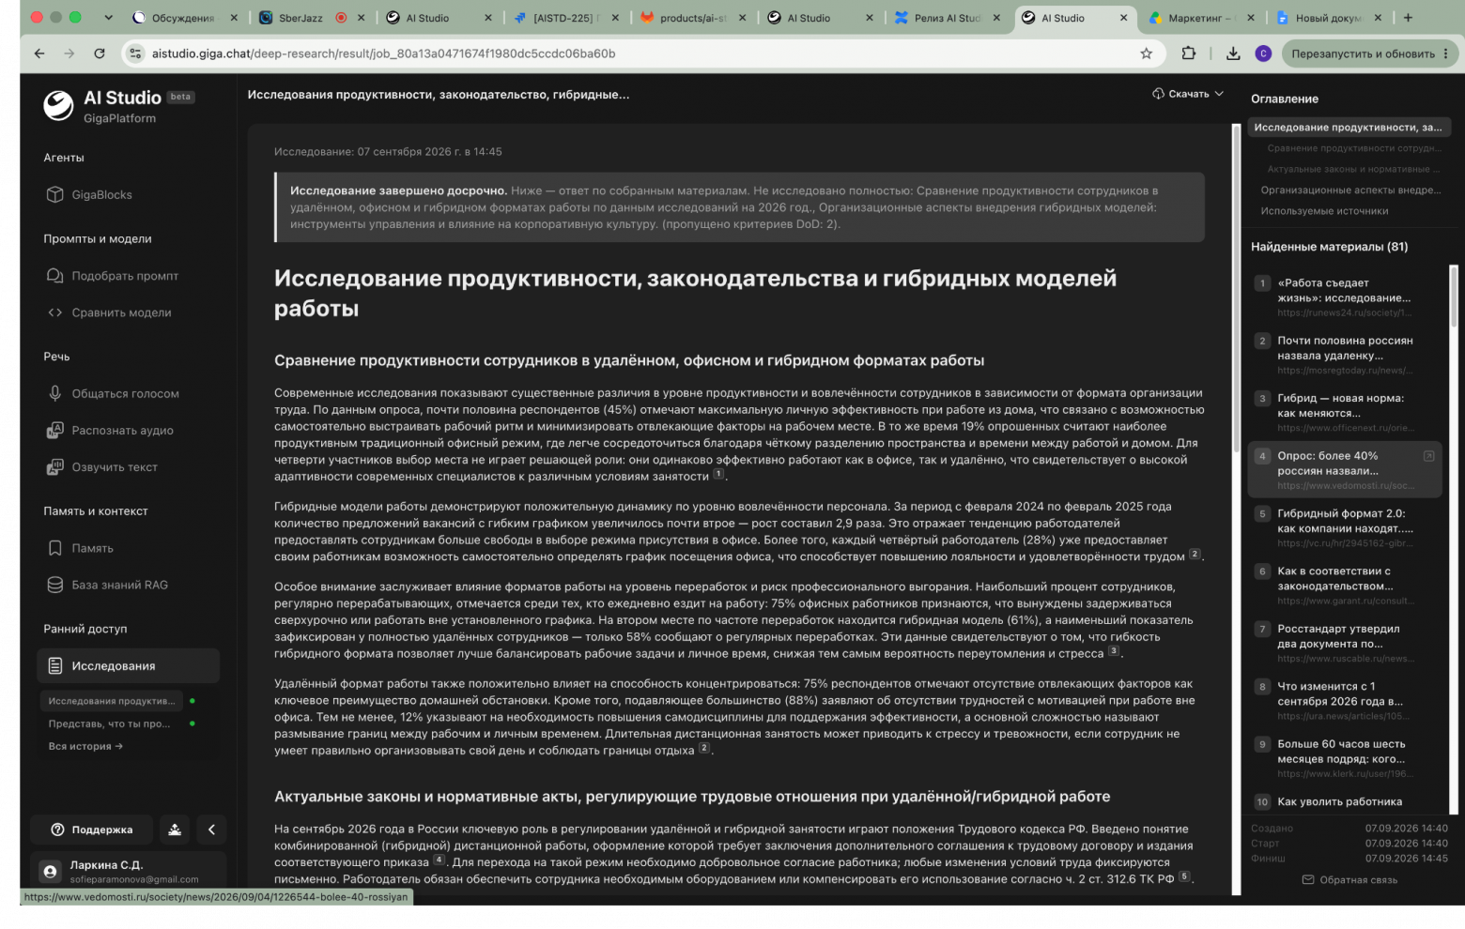This screenshot has width=1465, height=929.
Task: Close the Обсуждения browser tab
Action: coord(234,18)
